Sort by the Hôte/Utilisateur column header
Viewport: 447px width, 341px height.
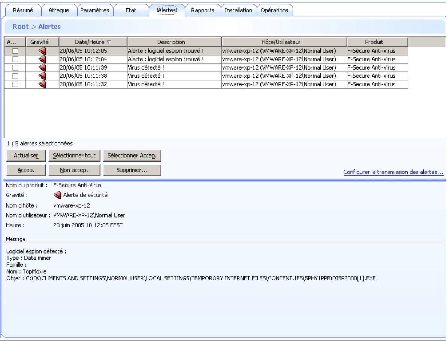(x=284, y=42)
